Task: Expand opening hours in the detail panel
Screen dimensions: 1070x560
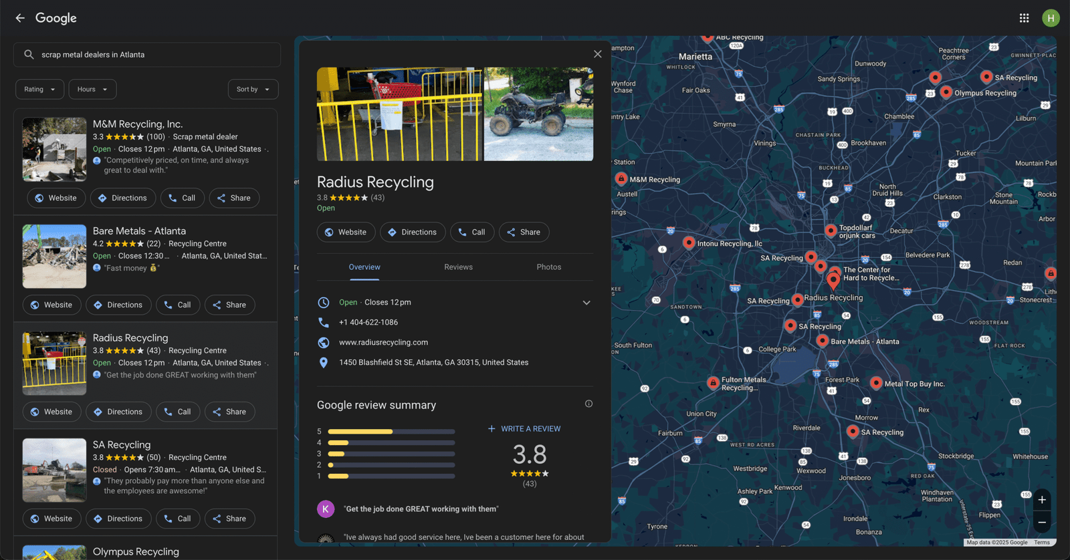Action: pos(586,303)
